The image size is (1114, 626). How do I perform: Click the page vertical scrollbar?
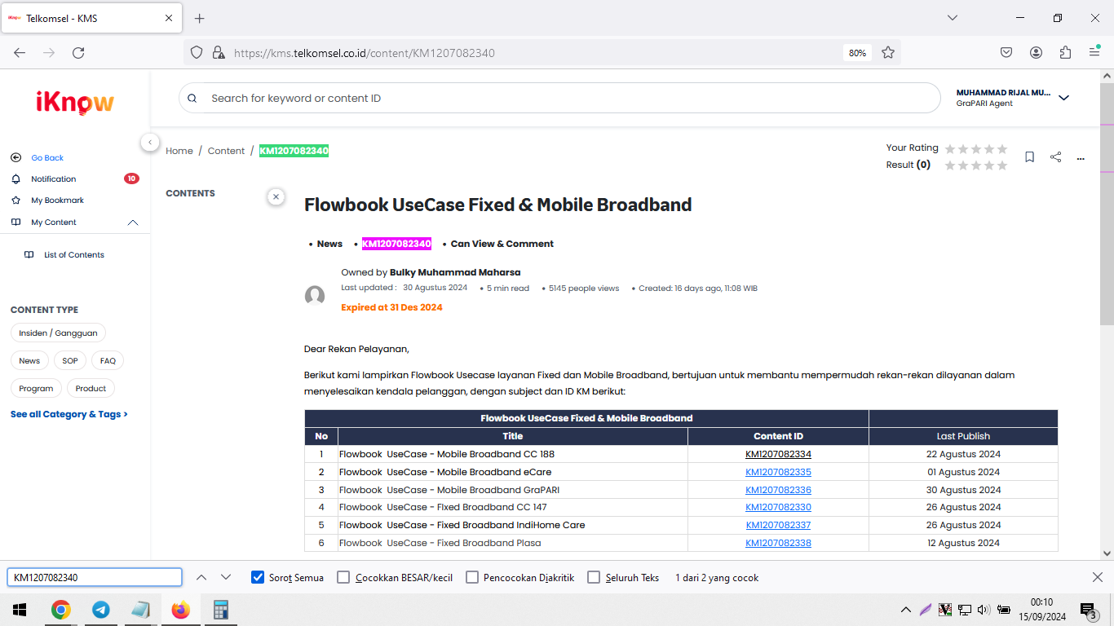(x=1107, y=204)
